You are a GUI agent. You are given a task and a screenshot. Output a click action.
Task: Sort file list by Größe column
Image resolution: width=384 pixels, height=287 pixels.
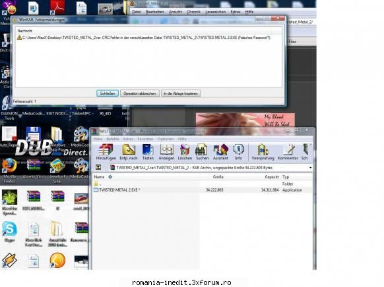tap(218, 177)
